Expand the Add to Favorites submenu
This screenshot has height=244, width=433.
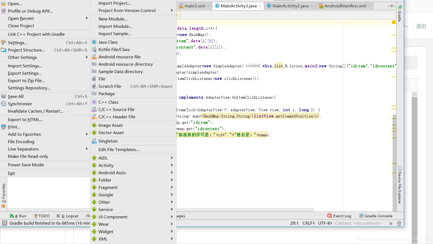coord(45,134)
